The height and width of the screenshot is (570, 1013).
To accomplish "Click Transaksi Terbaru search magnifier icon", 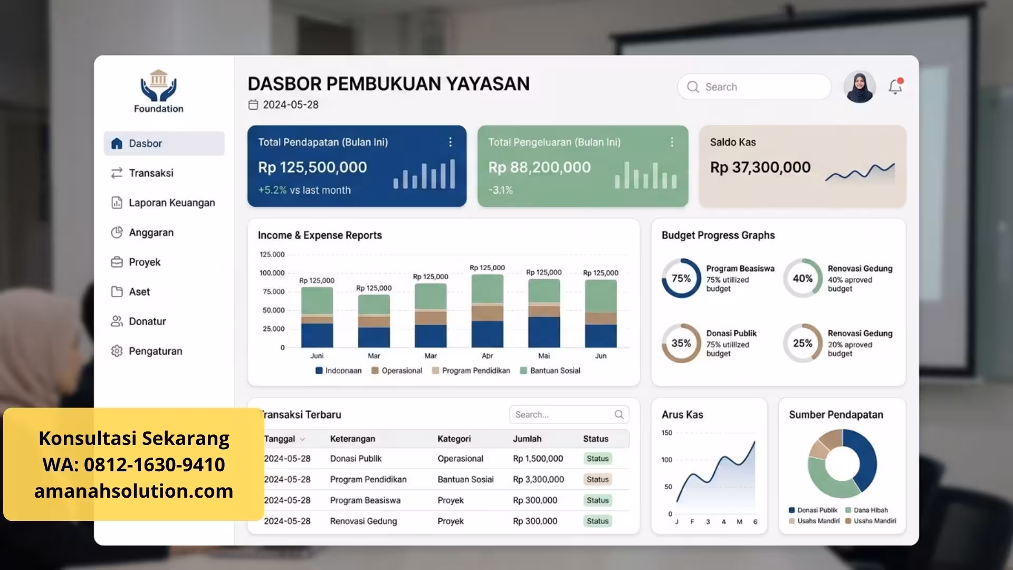I will pos(619,415).
